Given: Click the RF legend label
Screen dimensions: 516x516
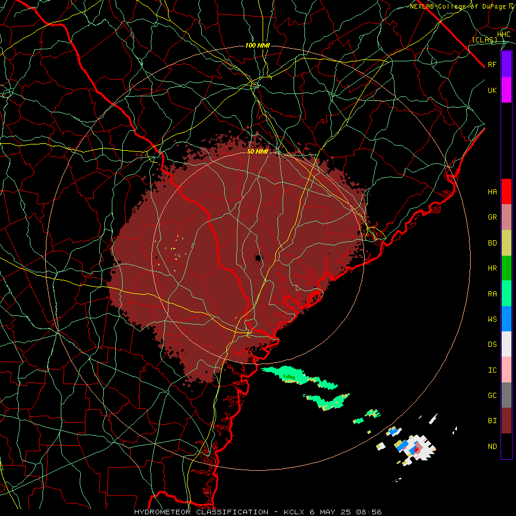Looking at the screenshot, I should 492,64.
